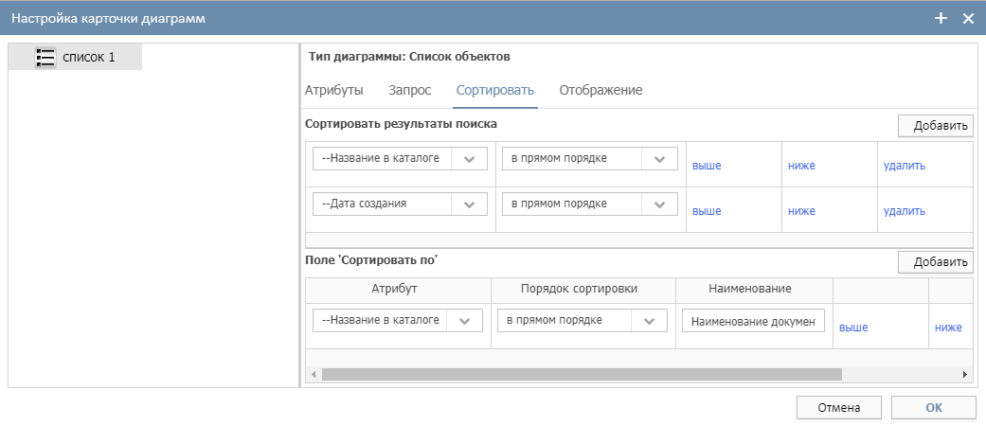Click "удалить" link in "--Дата создания" row

click(x=904, y=211)
